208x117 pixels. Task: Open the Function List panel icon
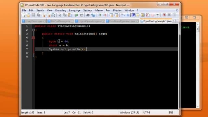point(148,15)
